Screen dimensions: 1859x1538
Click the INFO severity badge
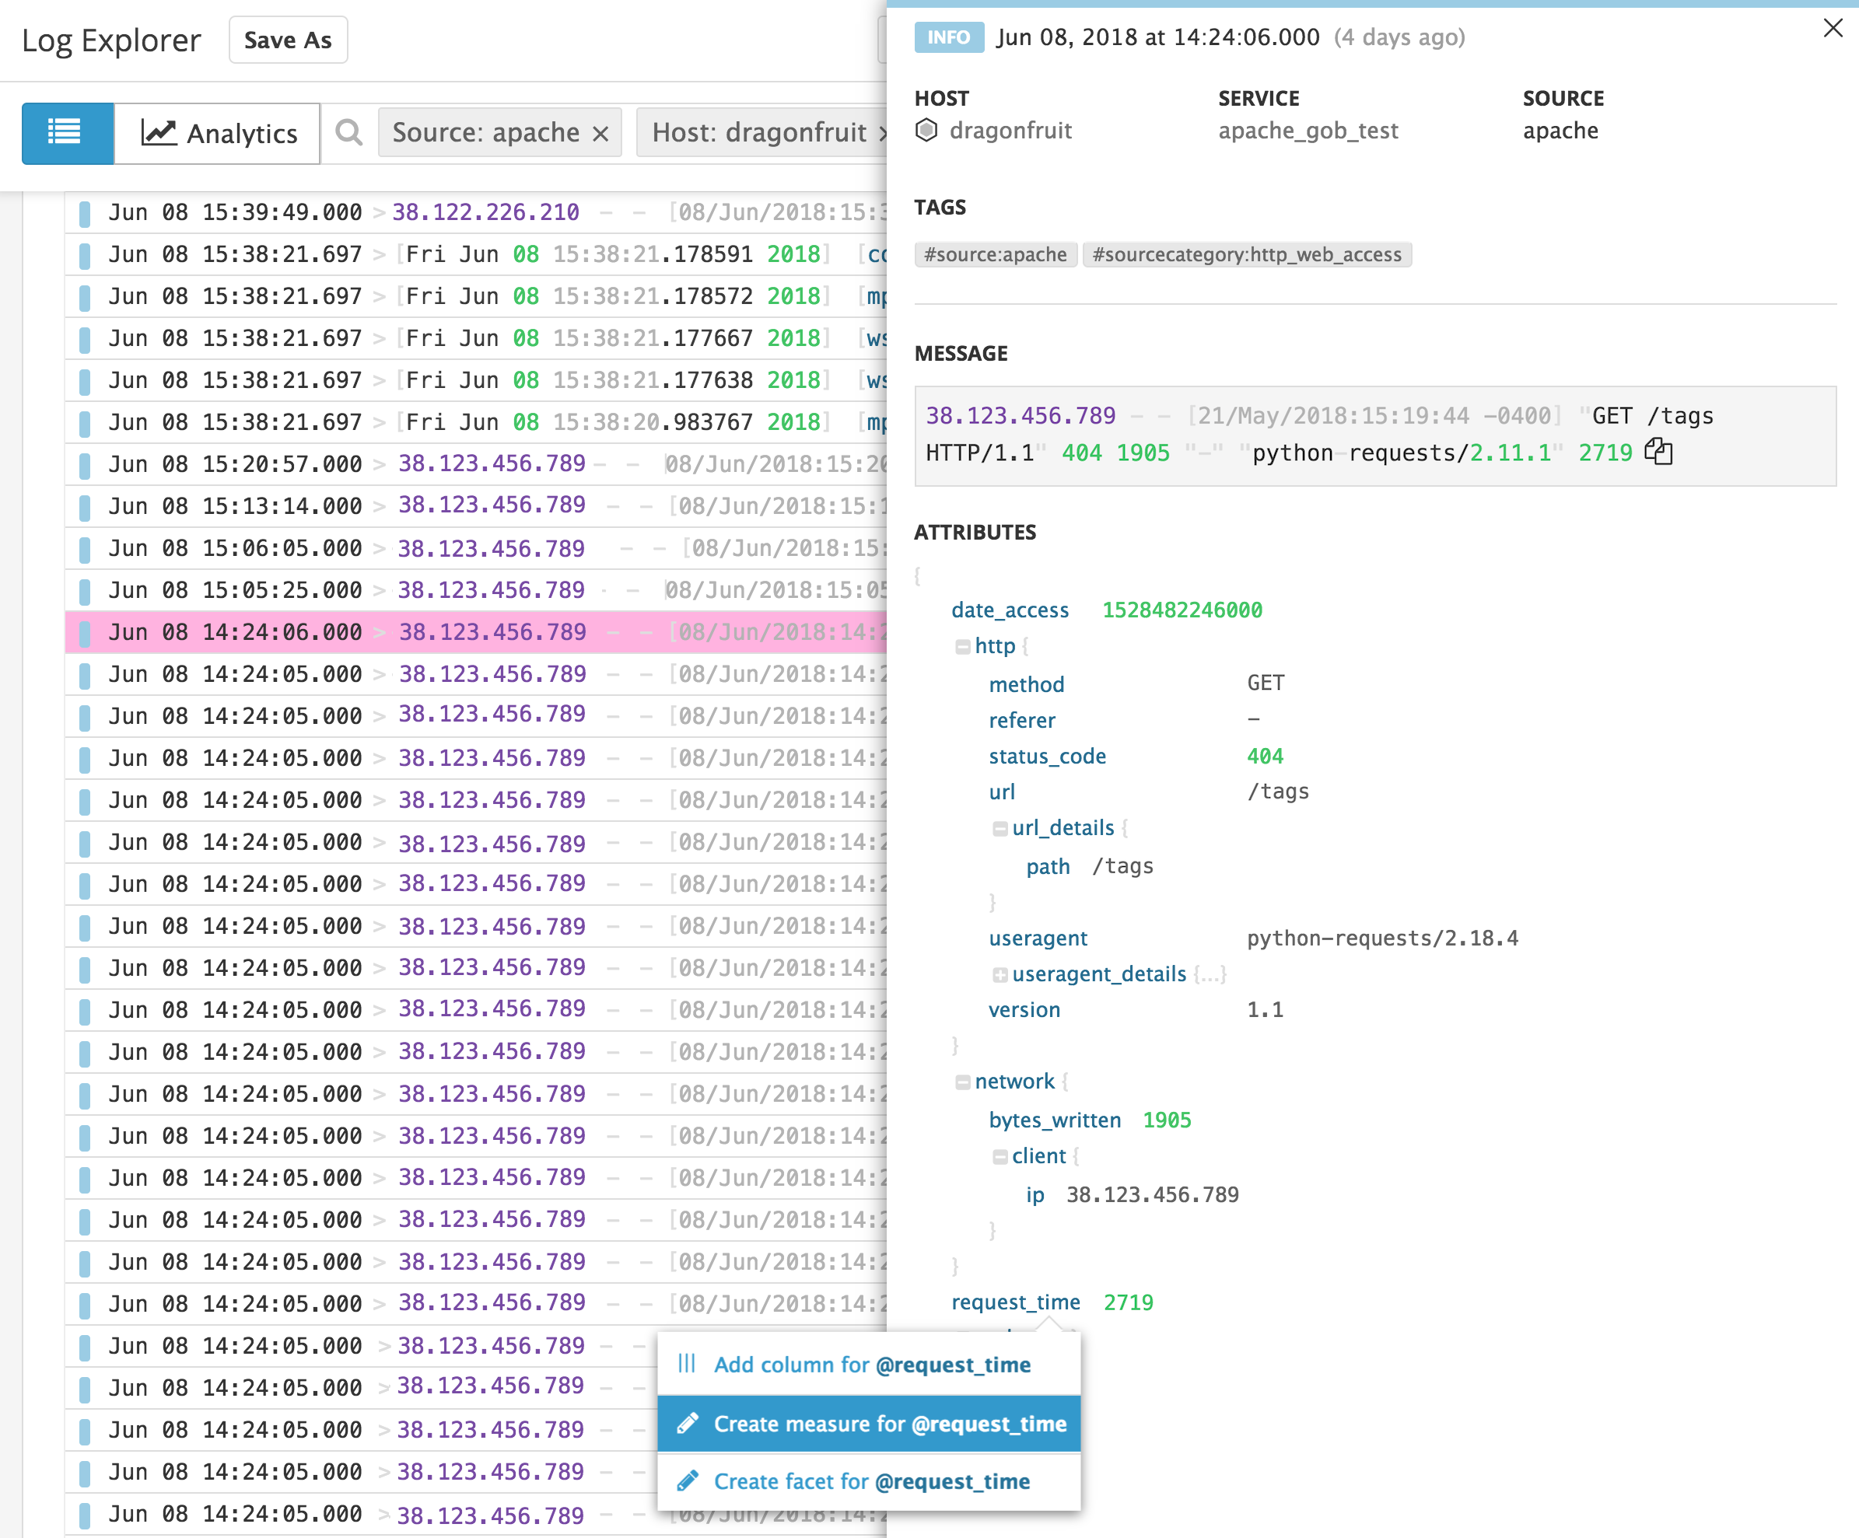[948, 37]
